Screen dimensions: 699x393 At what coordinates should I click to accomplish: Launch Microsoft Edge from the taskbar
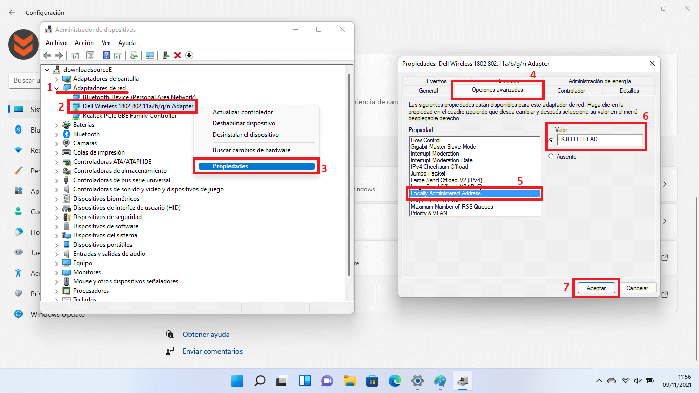[x=395, y=381]
